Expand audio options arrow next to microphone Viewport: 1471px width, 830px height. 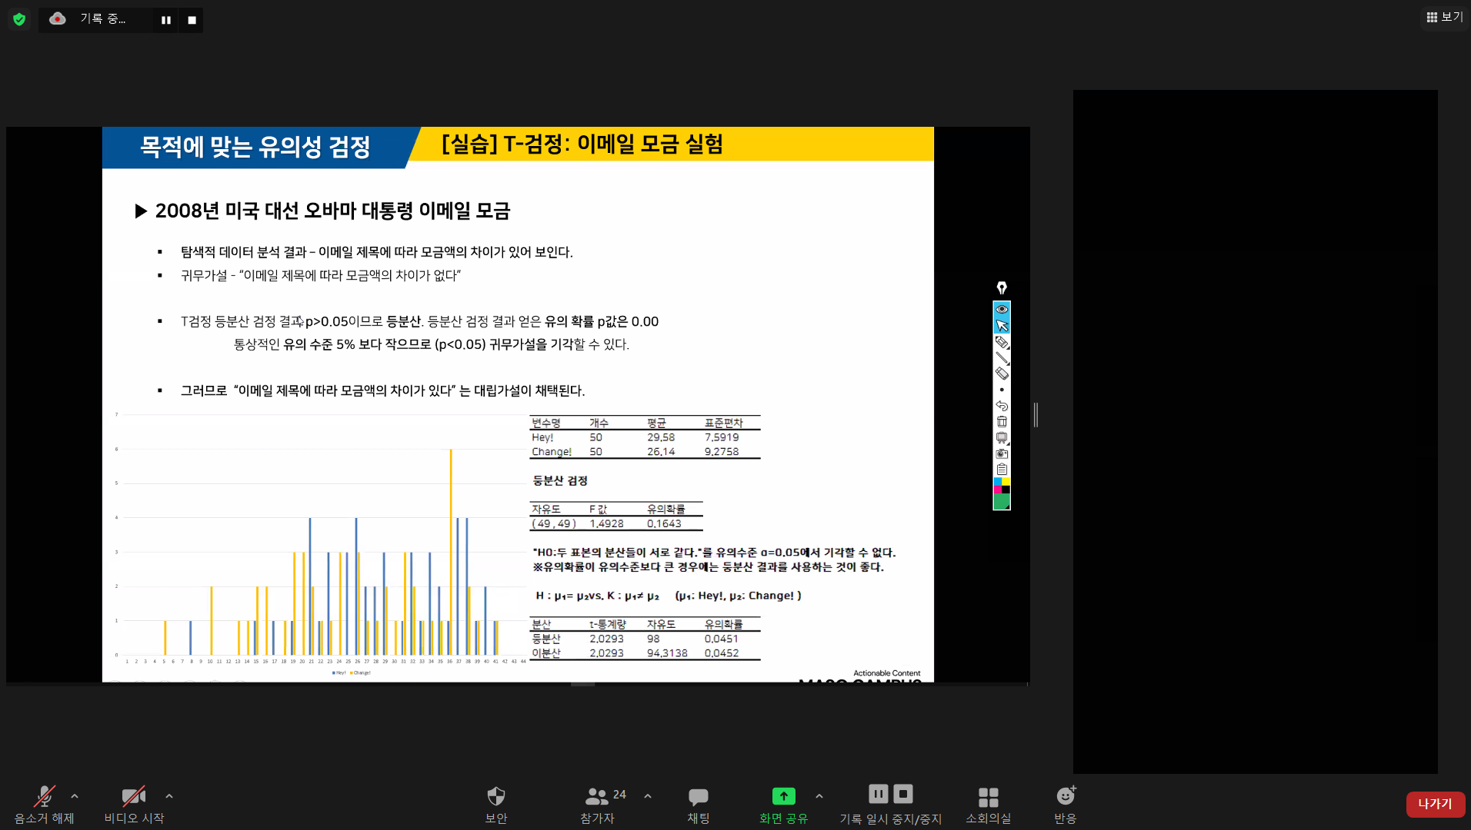[x=75, y=796]
